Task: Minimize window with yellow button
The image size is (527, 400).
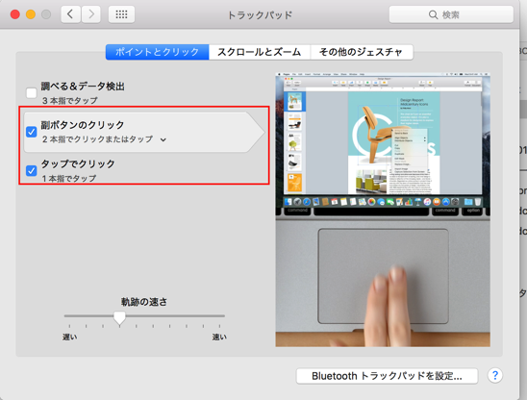Action: 31,14
